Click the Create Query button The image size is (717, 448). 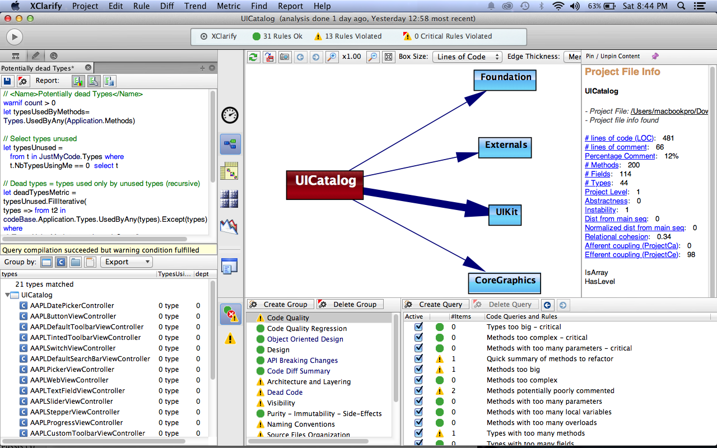(x=435, y=305)
